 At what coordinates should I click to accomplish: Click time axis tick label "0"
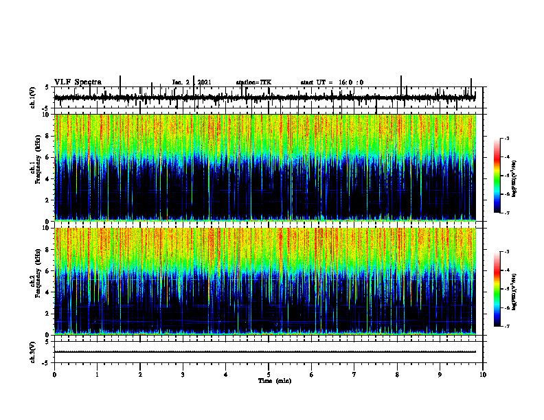click(x=54, y=375)
